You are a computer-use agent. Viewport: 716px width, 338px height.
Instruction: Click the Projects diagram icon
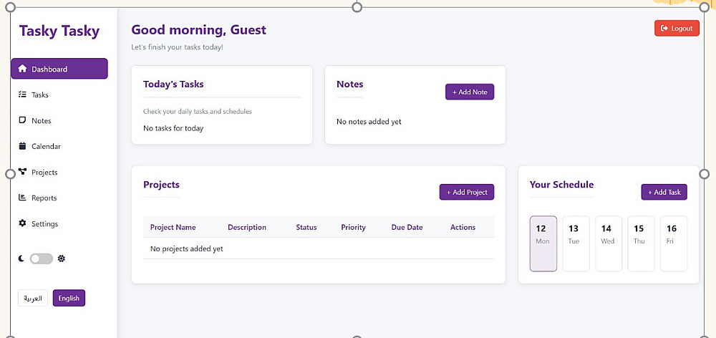point(22,172)
